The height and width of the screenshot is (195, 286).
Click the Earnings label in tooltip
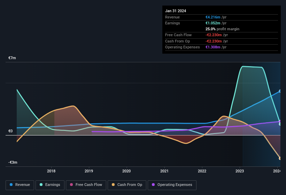click(172, 23)
